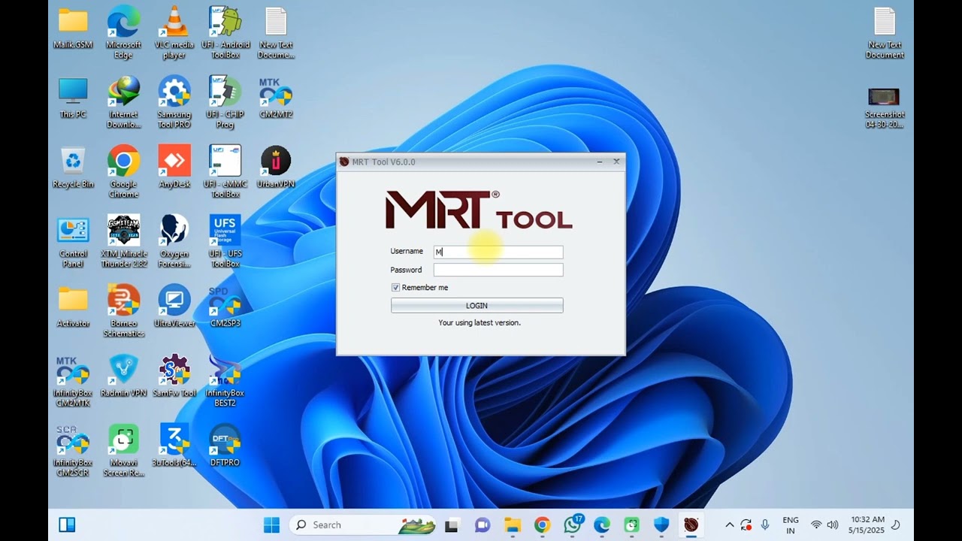Image resolution: width=962 pixels, height=541 pixels.
Task: Launch the UFI - eMMC ToolBox shortcut
Action: pyautogui.click(x=225, y=172)
